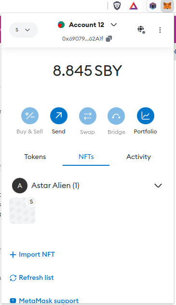Open the hexagon wallet extension icon
Screen dimensions: 176x305
[x=153, y=6]
